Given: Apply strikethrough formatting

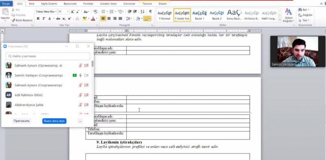Looking at the screenshot, I should point(58,18).
